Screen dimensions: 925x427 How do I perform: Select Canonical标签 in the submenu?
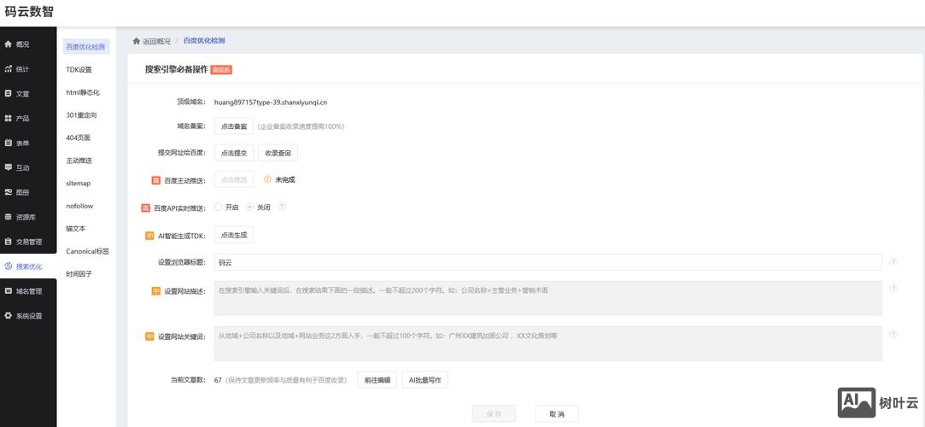pos(88,251)
